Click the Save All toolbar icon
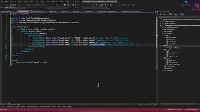This screenshot has width=200, height=112. [15, 5]
